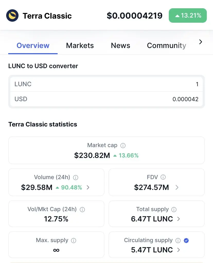Click the $29.58M volume value
The image size is (213, 263).
click(37, 187)
